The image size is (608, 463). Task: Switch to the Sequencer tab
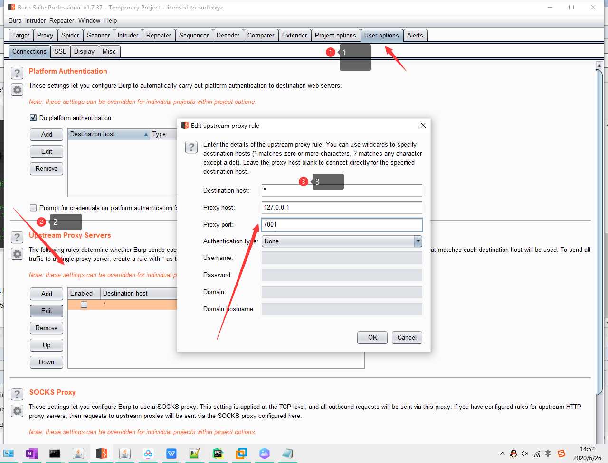pos(194,35)
